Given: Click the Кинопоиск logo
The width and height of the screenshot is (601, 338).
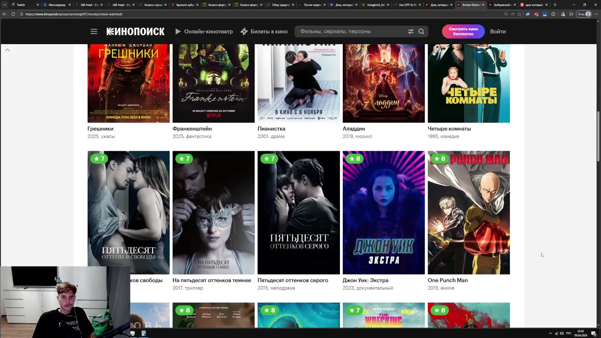Looking at the screenshot, I should click(136, 31).
